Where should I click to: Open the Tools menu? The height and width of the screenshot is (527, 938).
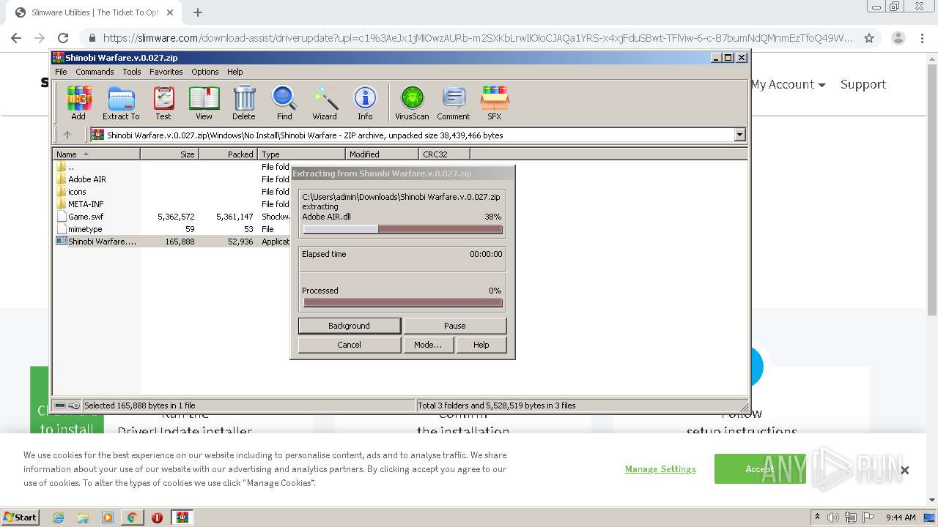[x=132, y=72]
